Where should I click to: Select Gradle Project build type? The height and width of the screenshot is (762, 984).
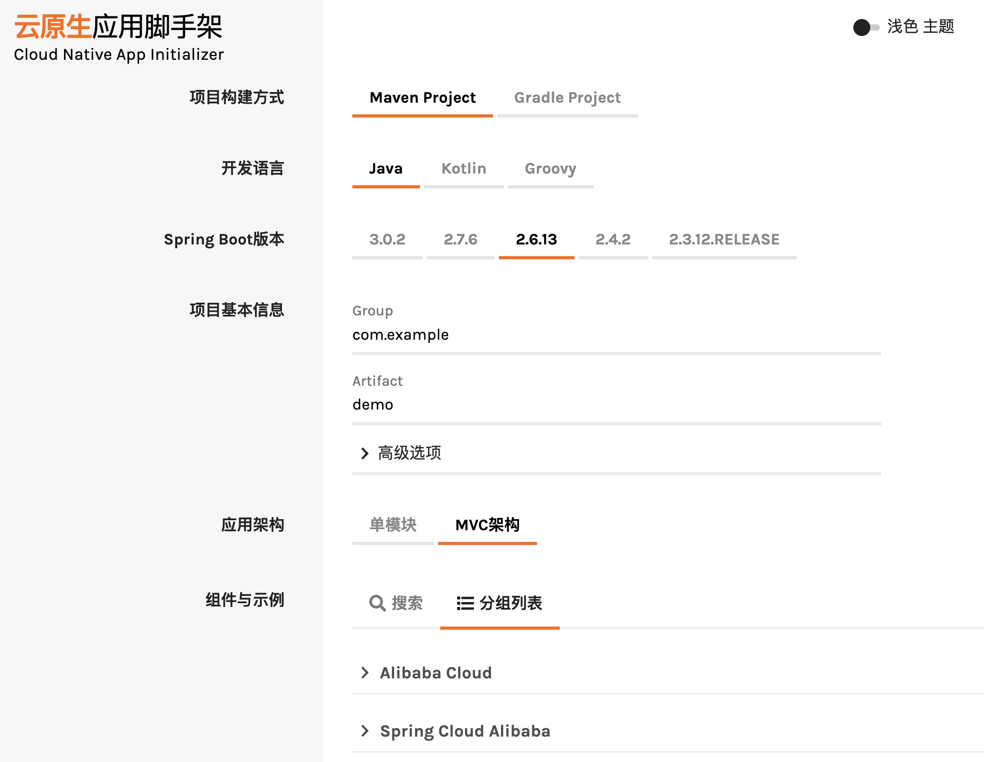click(x=567, y=98)
